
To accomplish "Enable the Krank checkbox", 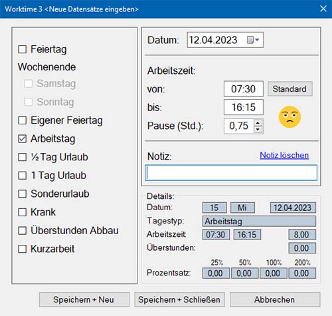I will click(x=22, y=212).
